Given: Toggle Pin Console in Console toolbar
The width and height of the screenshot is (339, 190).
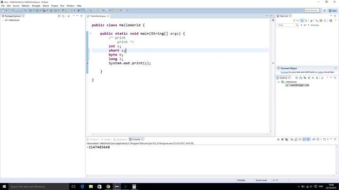Looking at the screenshot, I should coord(314,139).
